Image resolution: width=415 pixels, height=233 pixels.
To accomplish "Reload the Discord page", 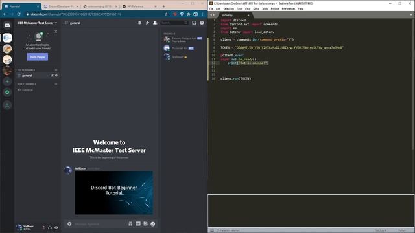I will click(19, 14).
